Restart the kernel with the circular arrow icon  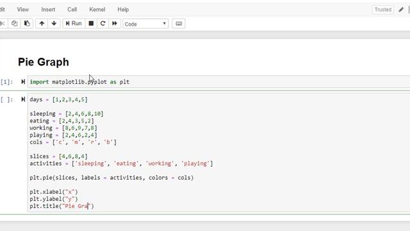click(102, 24)
